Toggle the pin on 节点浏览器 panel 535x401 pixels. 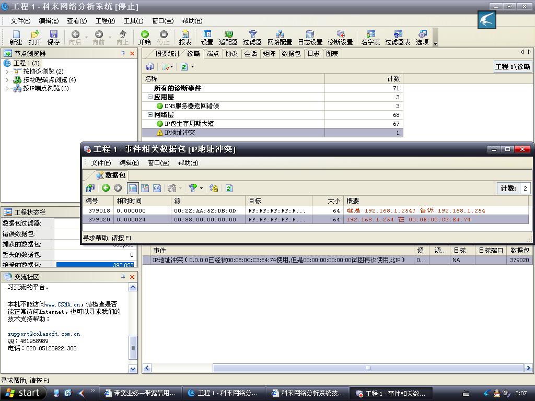tap(123, 53)
